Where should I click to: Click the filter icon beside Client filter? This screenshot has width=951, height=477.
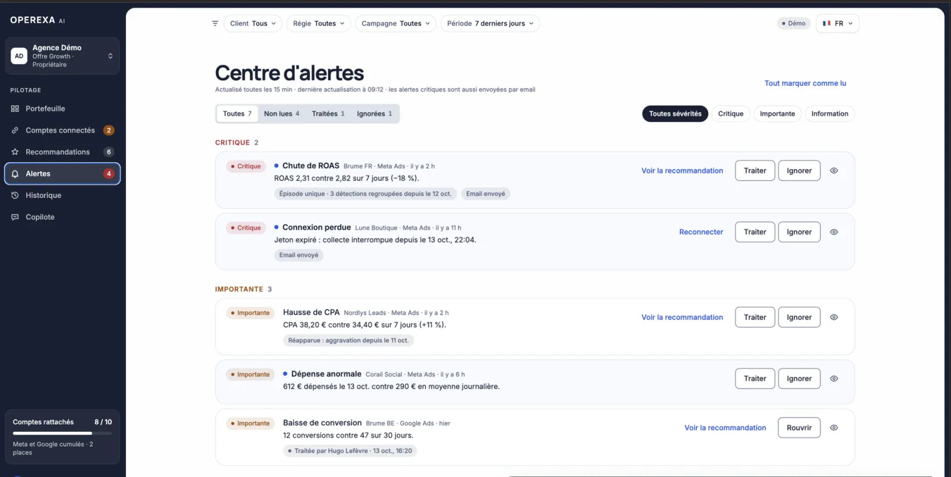tap(215, 24)
